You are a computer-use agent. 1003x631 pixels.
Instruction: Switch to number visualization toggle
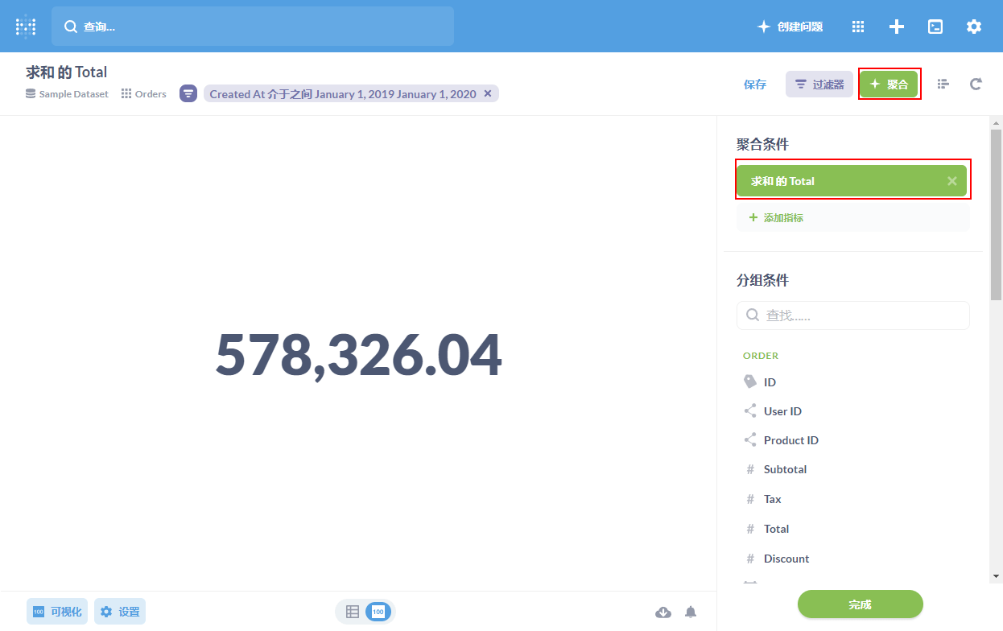pos(378,612)
